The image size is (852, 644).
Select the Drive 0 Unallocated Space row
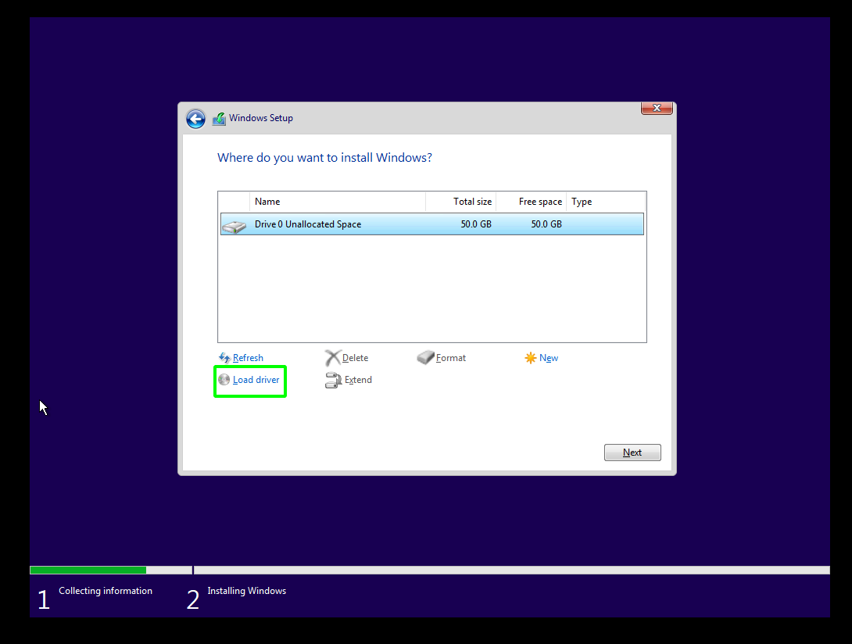click(432, 224)
